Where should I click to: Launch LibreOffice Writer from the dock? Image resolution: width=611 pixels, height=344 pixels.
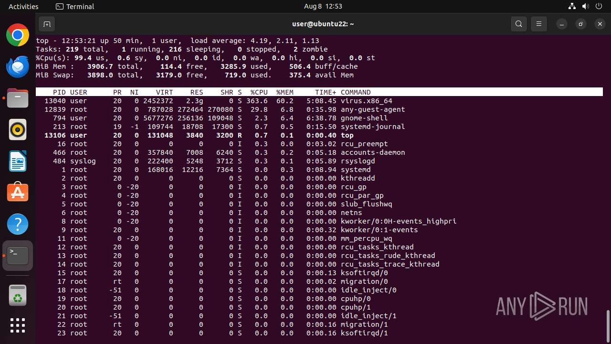tap(18, 161)
